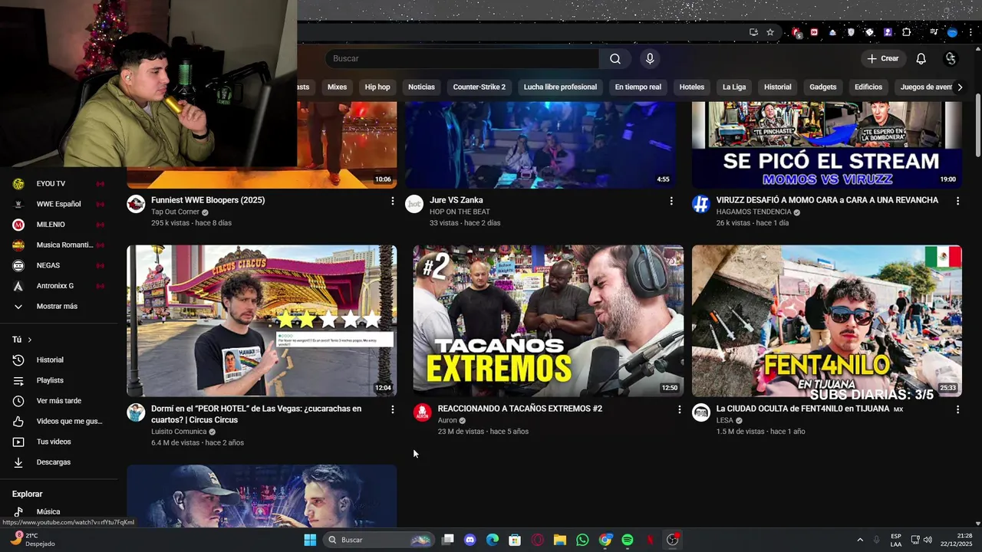Open the WWE Español subscription

click(x=58, y=205)
